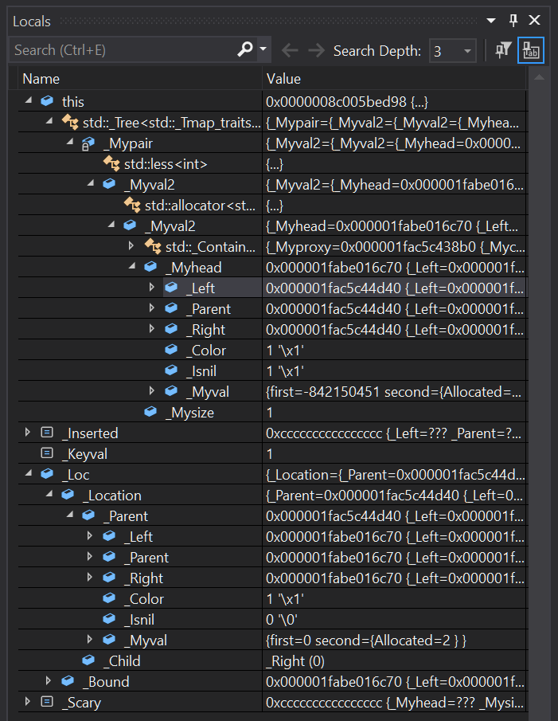558x721 pixels.
Task: Click the search magnifier icon
Action: tap(245, 49)
